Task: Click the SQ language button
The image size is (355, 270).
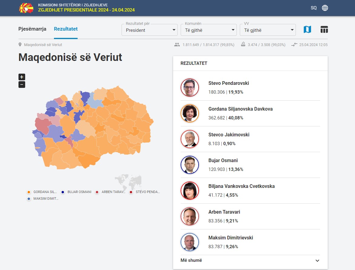Action: (313, 8)
